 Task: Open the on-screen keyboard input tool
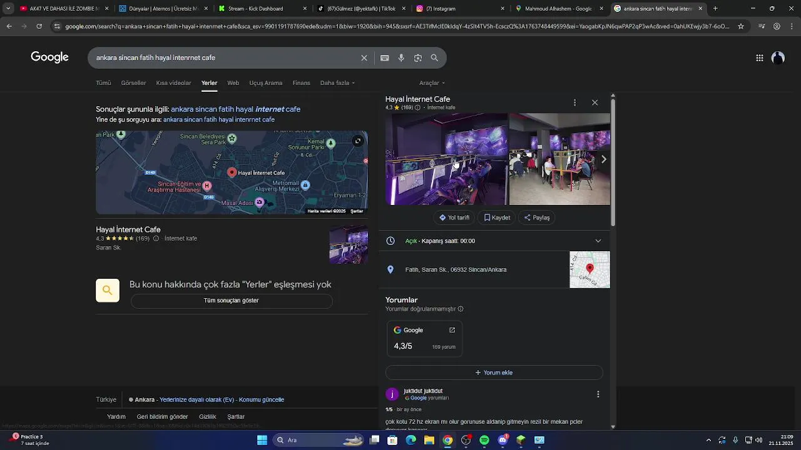[x=385, y=58]
